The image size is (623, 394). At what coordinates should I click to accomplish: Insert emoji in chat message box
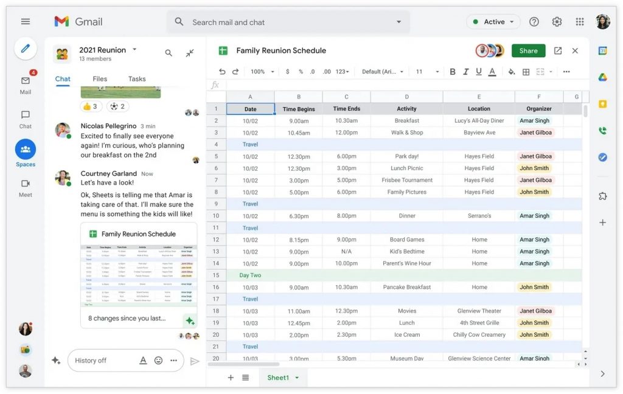(158, 361)
